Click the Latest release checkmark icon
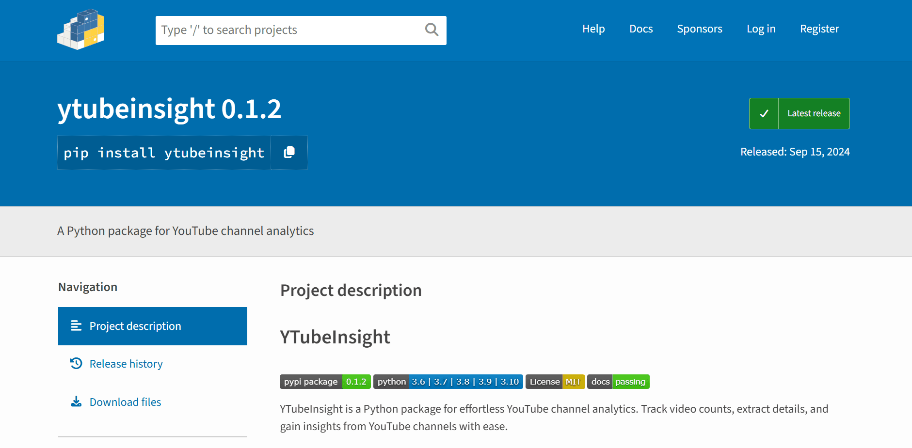 pyautogui.click(x=764, y=113)
